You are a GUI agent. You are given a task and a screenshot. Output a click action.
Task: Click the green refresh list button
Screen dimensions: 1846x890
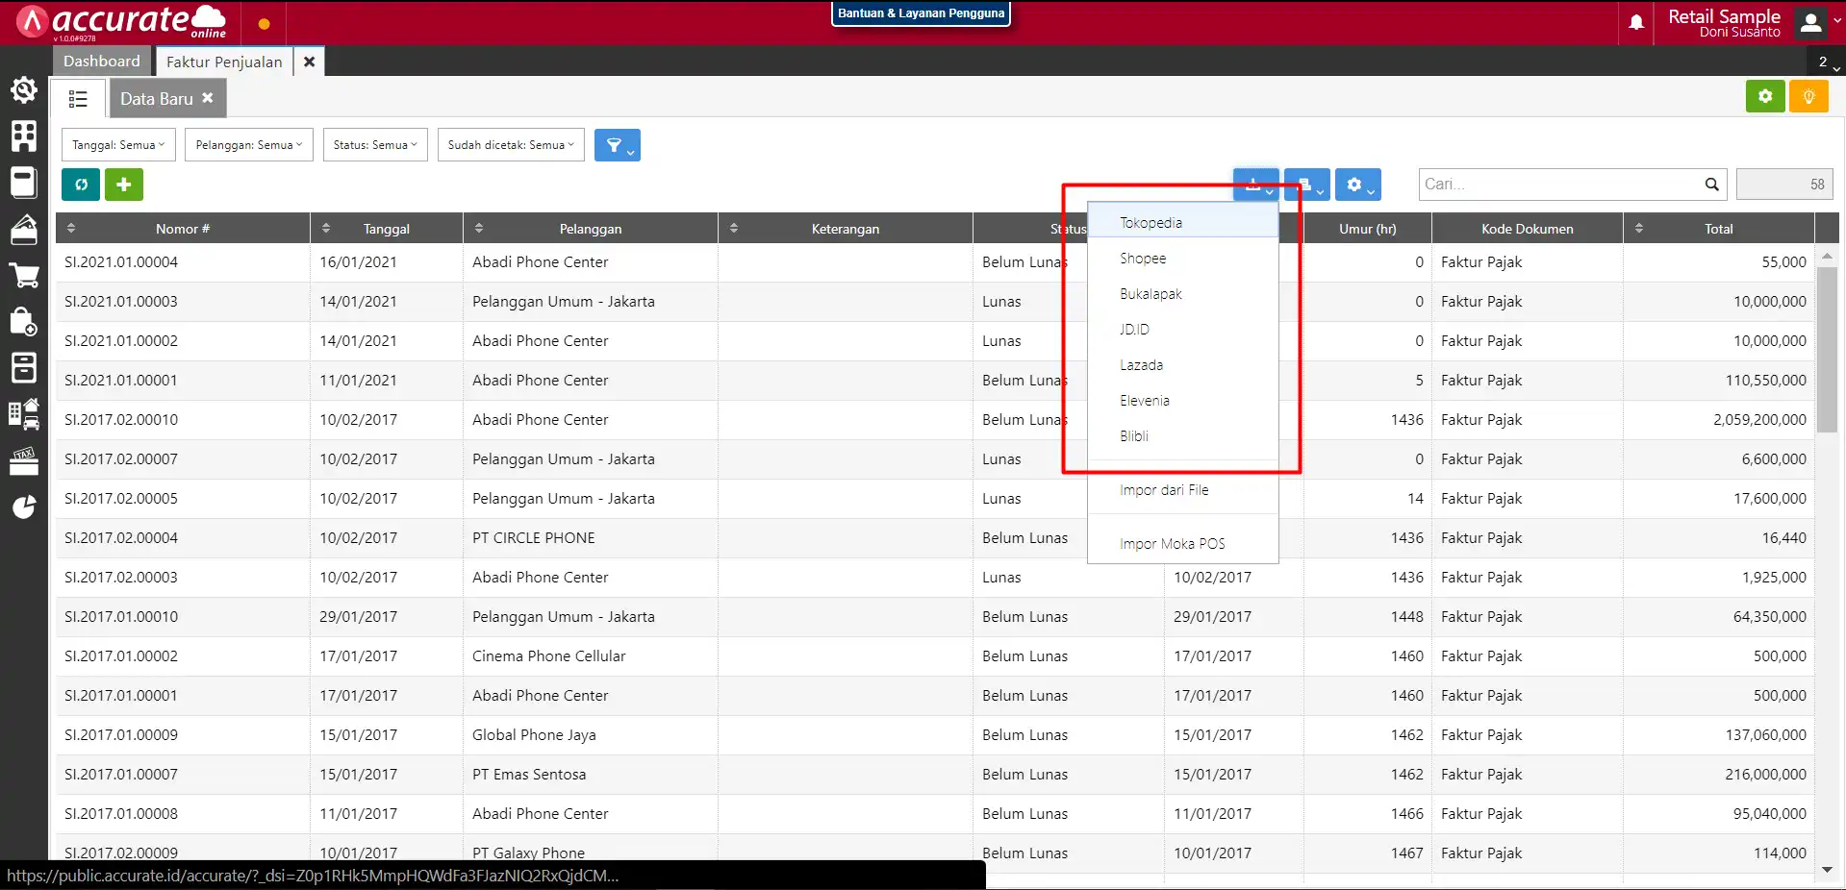pos(81,185)
